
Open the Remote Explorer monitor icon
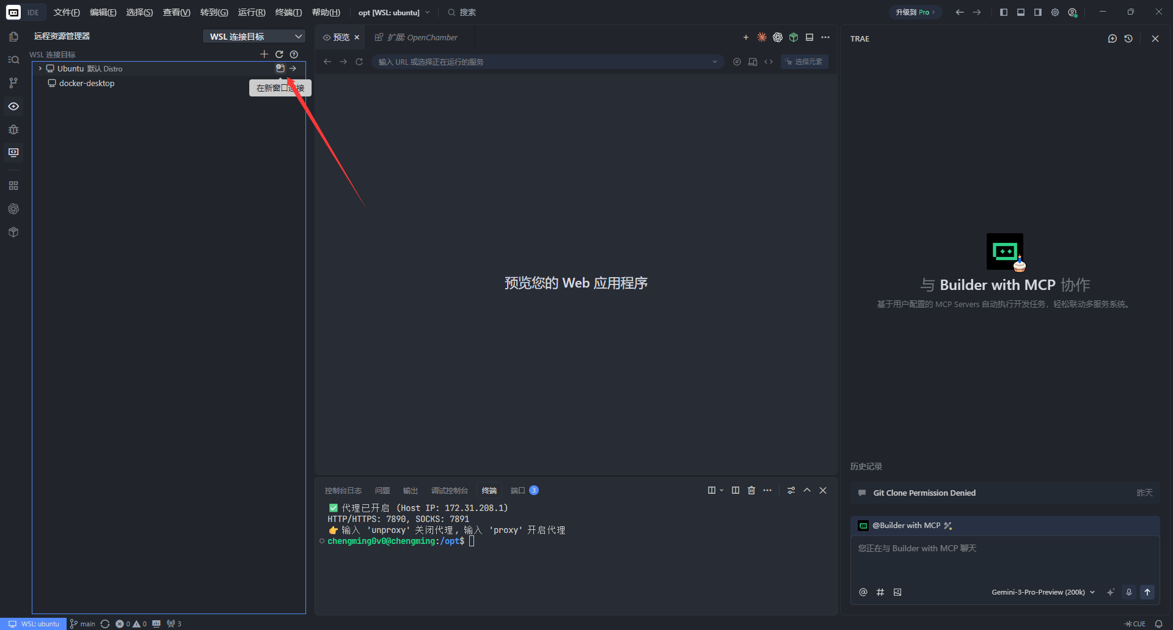point(13,153)
